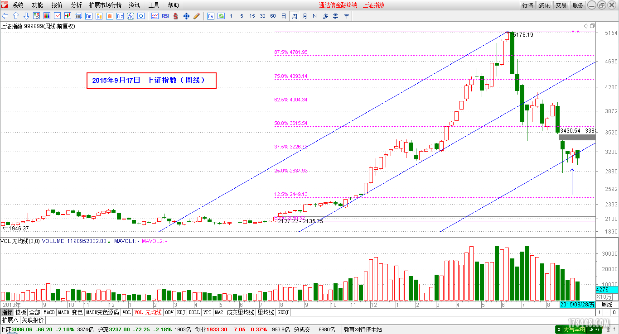Select the 15-minute period

pyautogui.click(x=252, y=16)
